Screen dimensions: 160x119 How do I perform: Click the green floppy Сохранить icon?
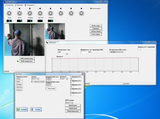point(18,109)
